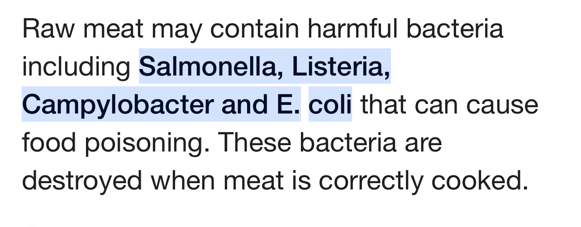The image size is (581, 227).
Task: Click the highlighted word coli
Action: 330,104
